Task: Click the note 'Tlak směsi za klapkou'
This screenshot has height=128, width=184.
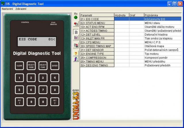Action: coord(158,38)
